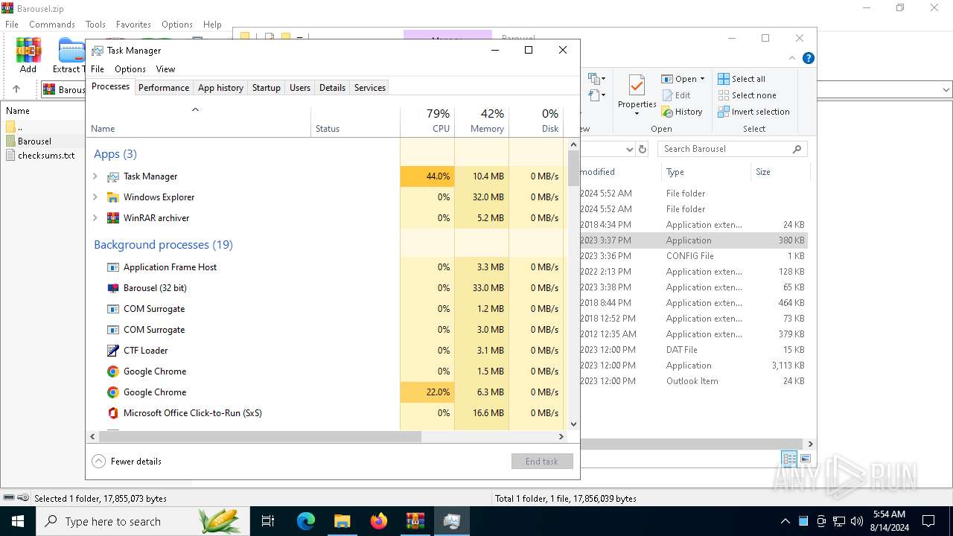Click the WinRAR Add archive icon
This screenshot has height=536, width=953.
pos(28,56)
